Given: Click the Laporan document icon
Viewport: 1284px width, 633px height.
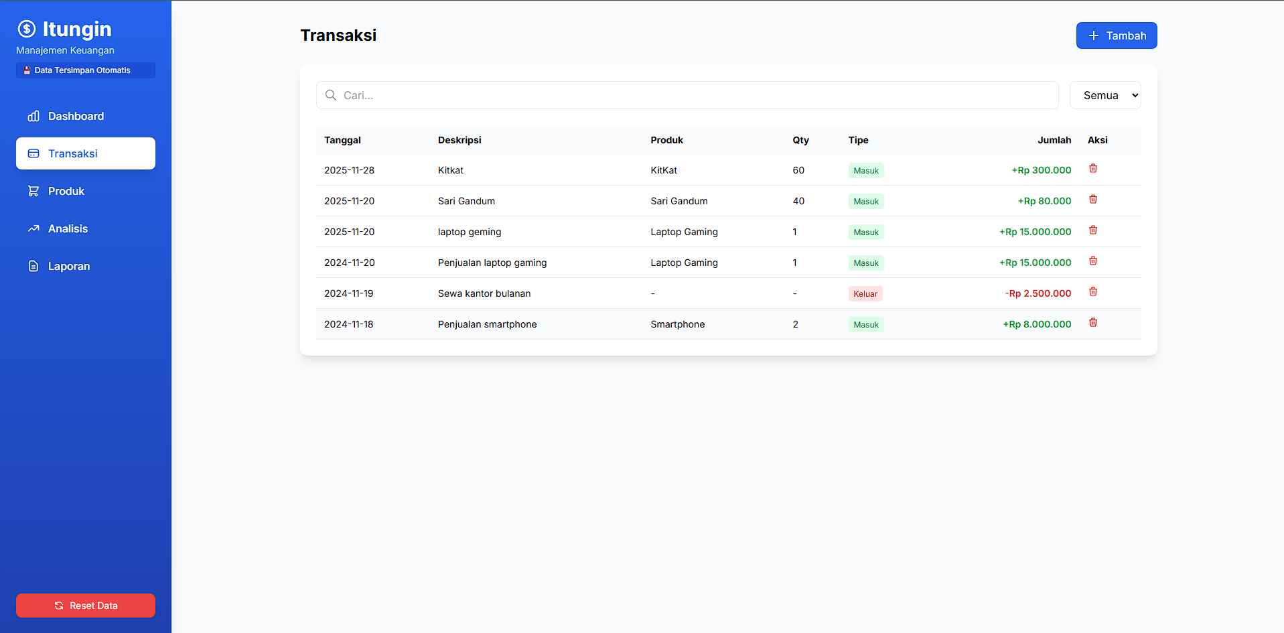Looking at the screenshot, I should click(x=33, y=266).
